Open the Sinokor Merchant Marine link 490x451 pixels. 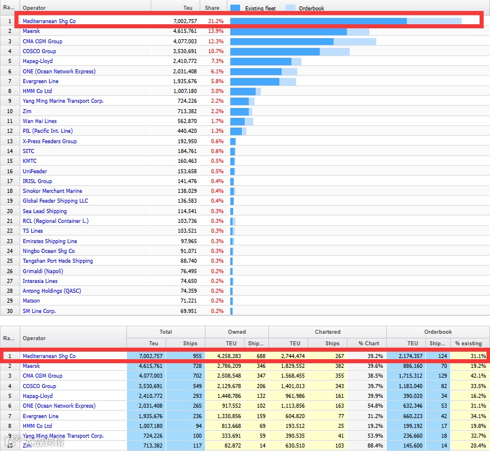[x=52, y=191]
